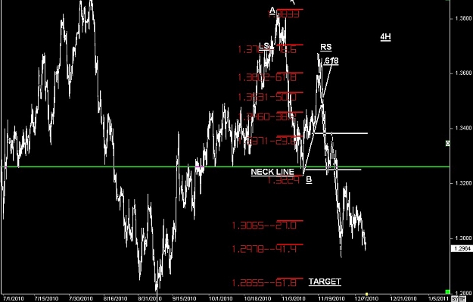Click the circular marker on the price axis
Image resolution: width=473 pixels, height=302 pixels.
448,144
